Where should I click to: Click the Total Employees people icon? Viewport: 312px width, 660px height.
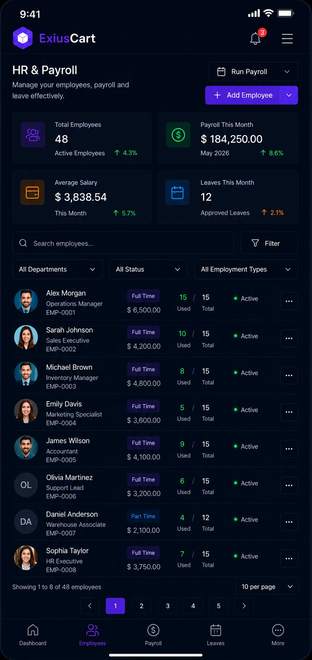click(33, 135)
